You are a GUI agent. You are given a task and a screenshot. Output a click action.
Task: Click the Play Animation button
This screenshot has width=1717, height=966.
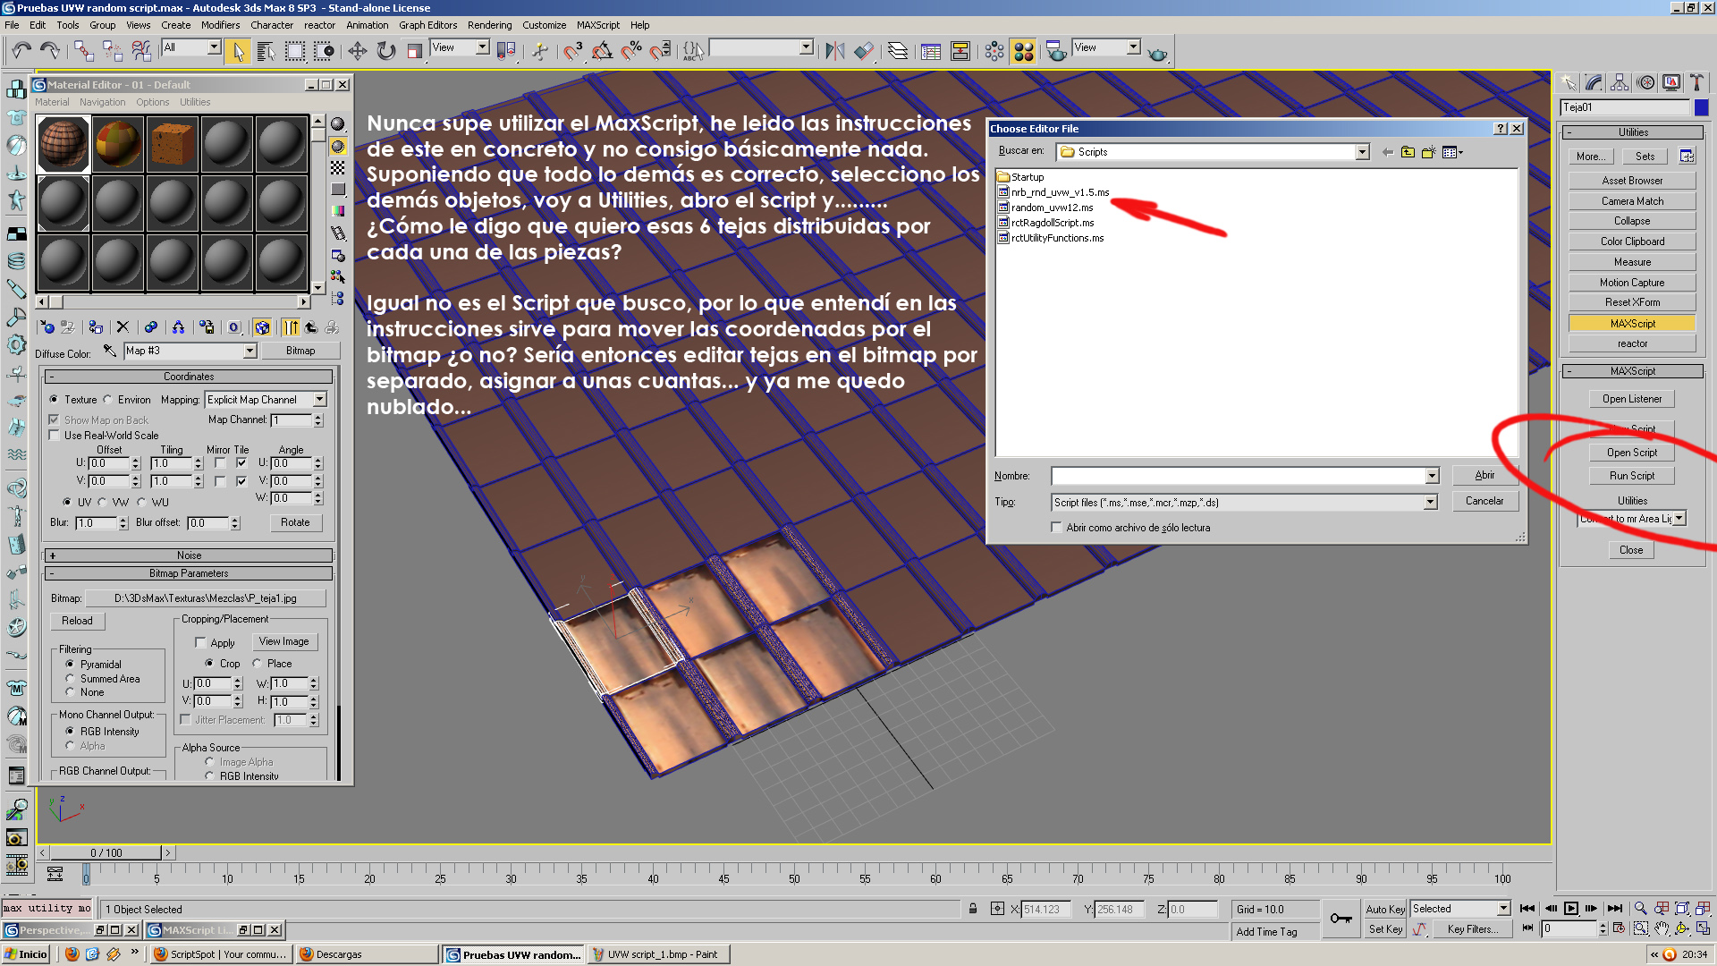point(1571,908)
